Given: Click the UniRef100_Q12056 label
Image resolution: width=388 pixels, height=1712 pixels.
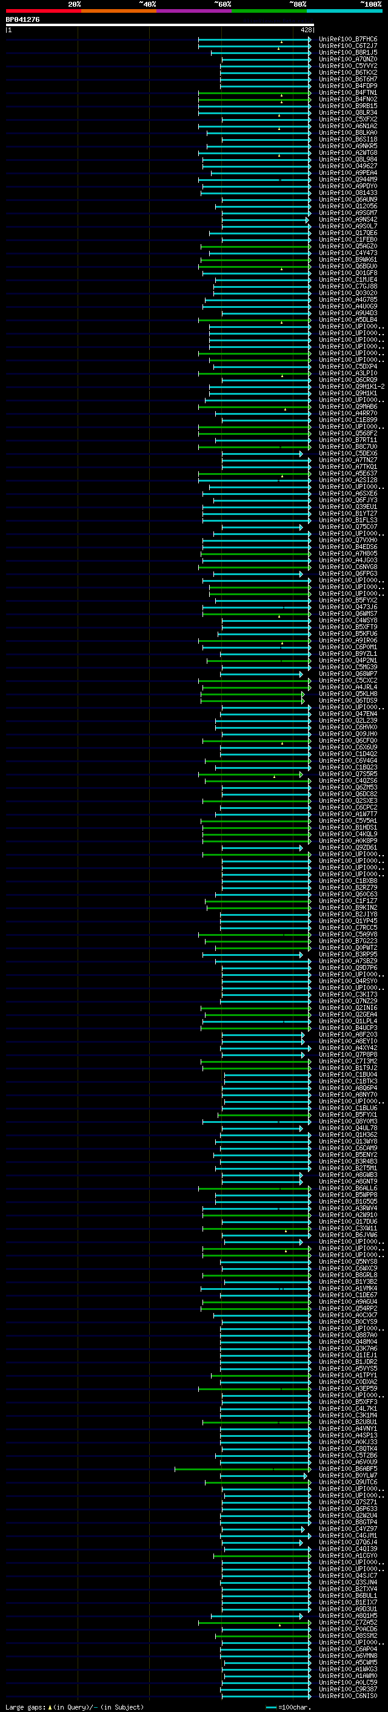Looking at the screenshot, I should (x=348, y=206).
